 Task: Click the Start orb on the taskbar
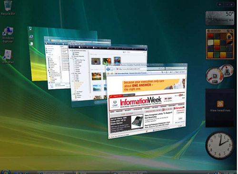6,172
